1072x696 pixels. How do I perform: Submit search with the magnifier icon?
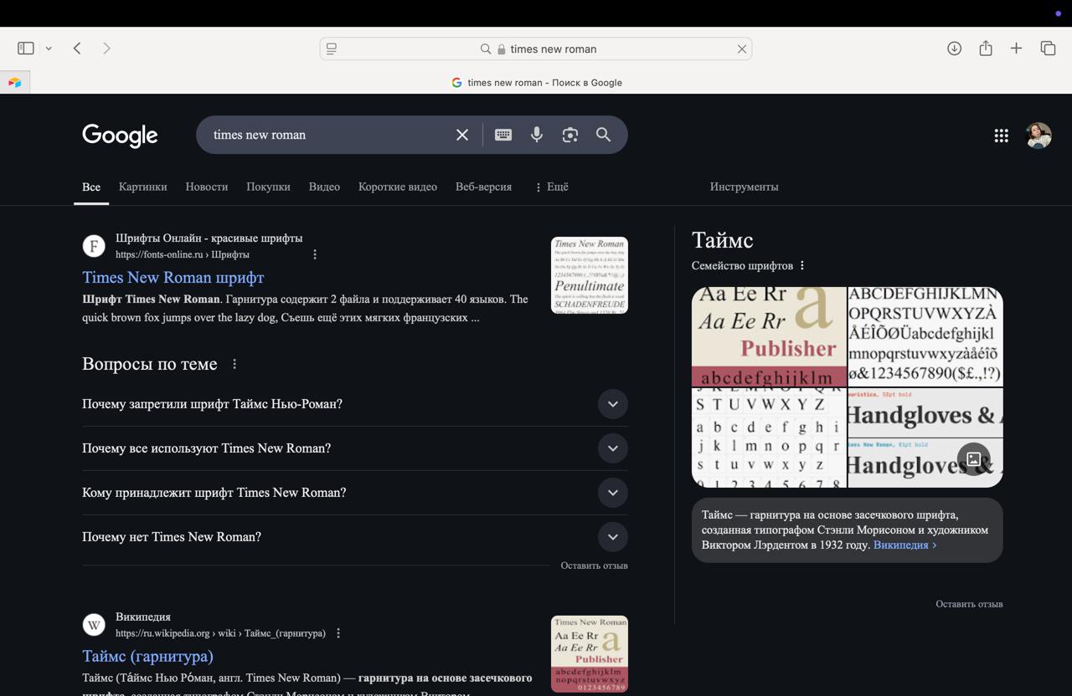tap(603, 135)
